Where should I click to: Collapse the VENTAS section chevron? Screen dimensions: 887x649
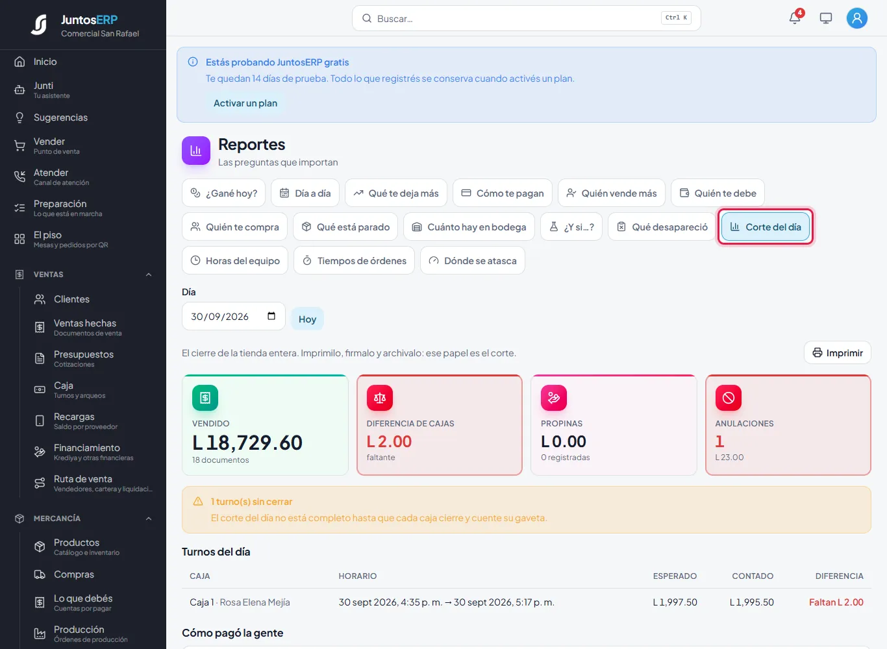tap(149, 275)
